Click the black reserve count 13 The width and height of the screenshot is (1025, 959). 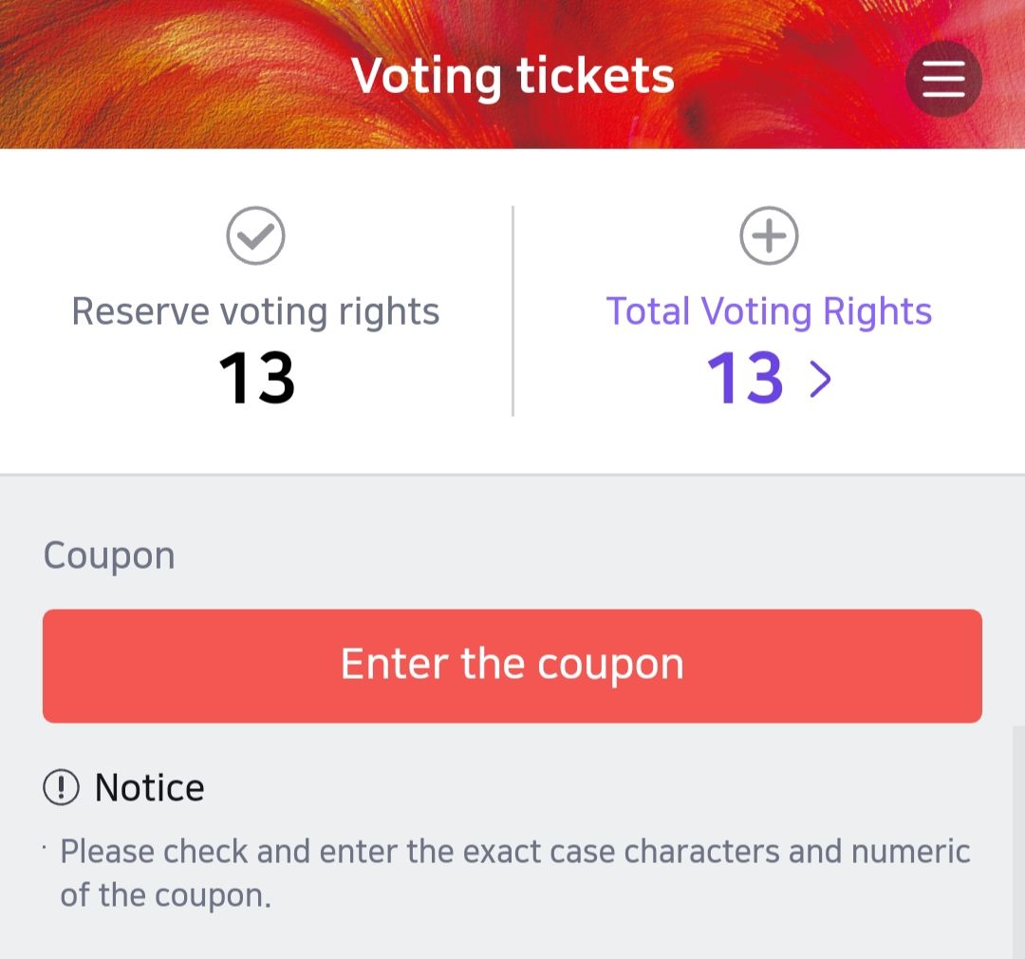[257, 379]
